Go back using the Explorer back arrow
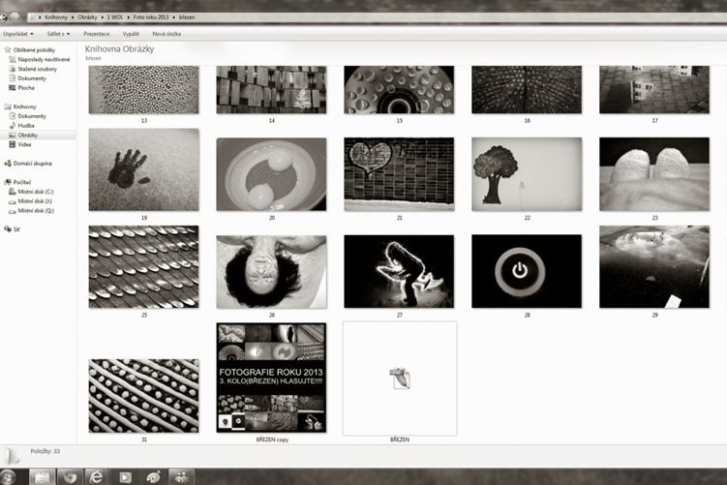The width and height of the screenshot is (727, 485). click(x=3, y=17)
